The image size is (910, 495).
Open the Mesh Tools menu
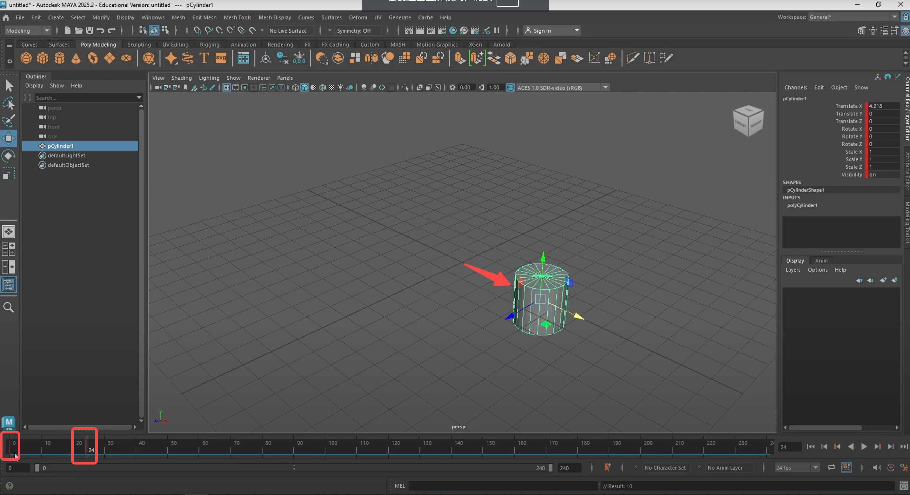tap(237, 17)
